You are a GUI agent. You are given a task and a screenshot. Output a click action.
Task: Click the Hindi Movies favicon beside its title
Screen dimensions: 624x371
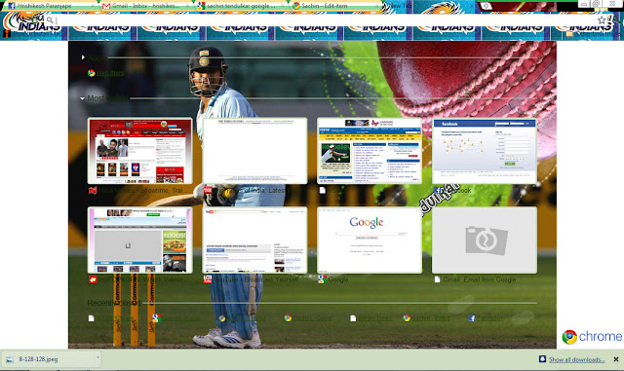[x=93, y=191]
